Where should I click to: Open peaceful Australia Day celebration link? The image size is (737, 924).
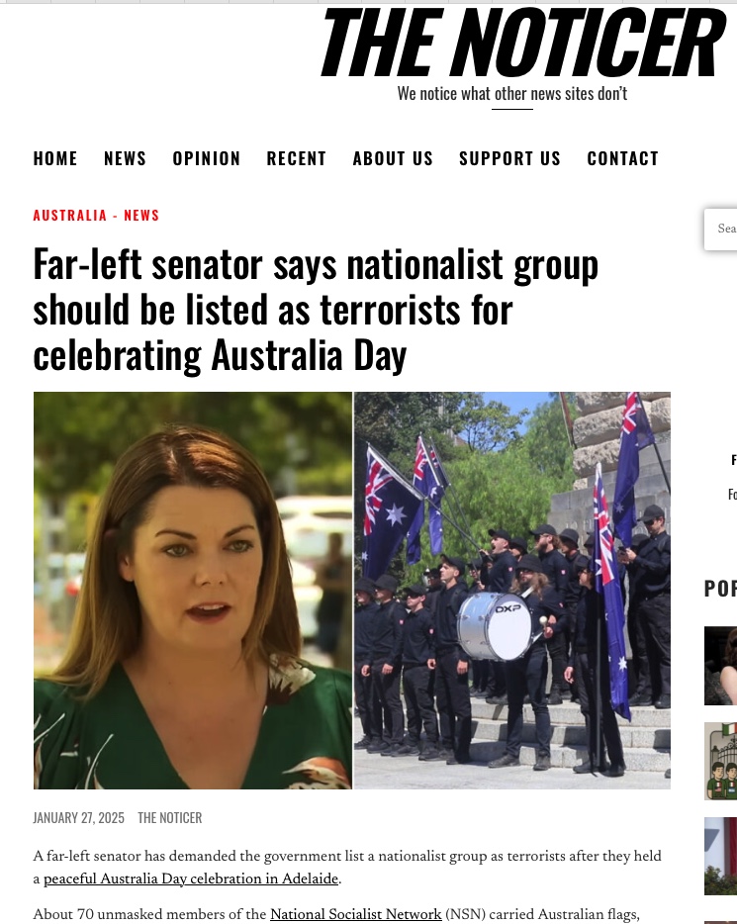click(x=191, y=878)
